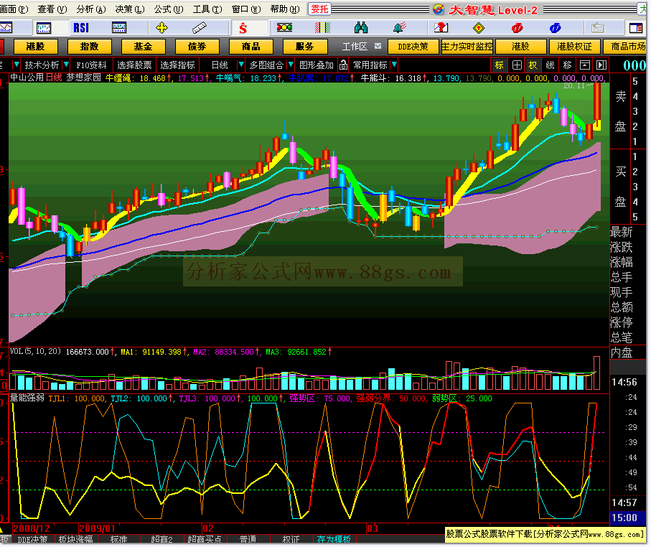
Task: Click 图形叠加 chart overlay
Action: click(x=317, y=65)
